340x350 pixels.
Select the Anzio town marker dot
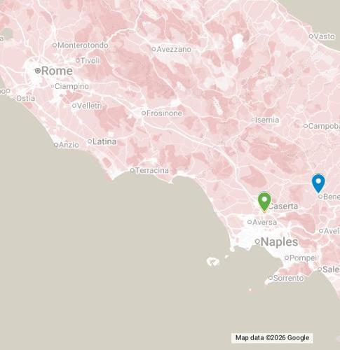point(56,145)
